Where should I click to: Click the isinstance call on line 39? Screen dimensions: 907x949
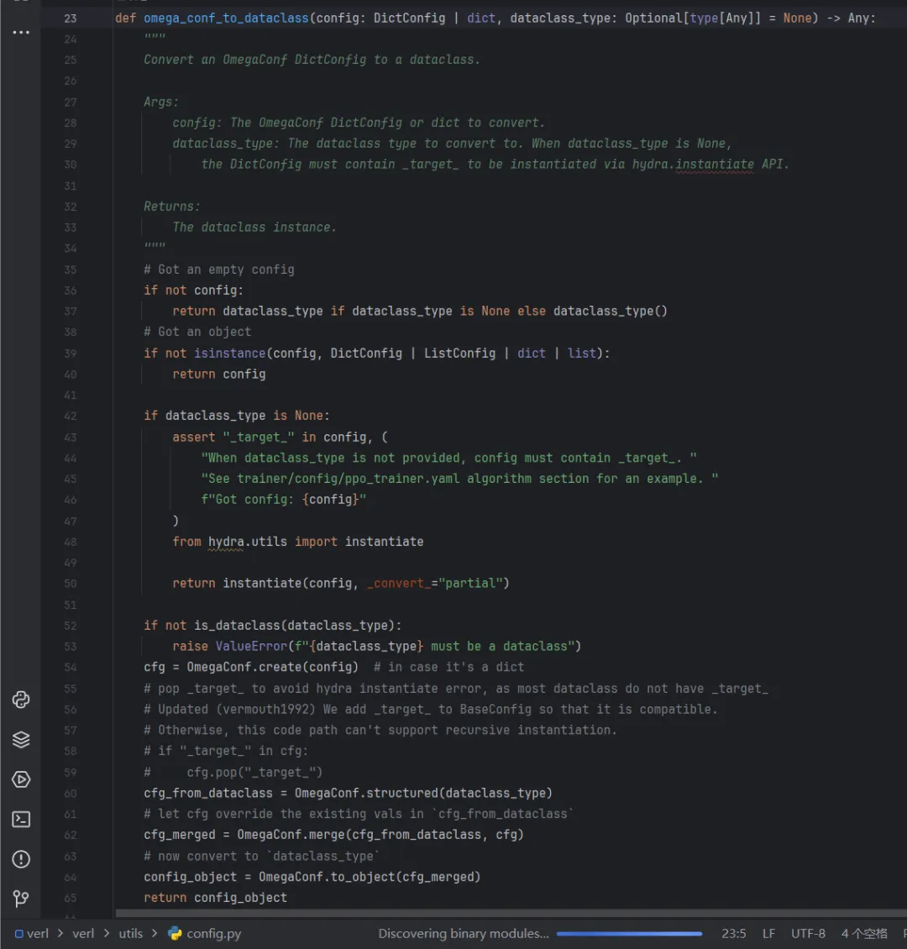(x=229, y=353)
